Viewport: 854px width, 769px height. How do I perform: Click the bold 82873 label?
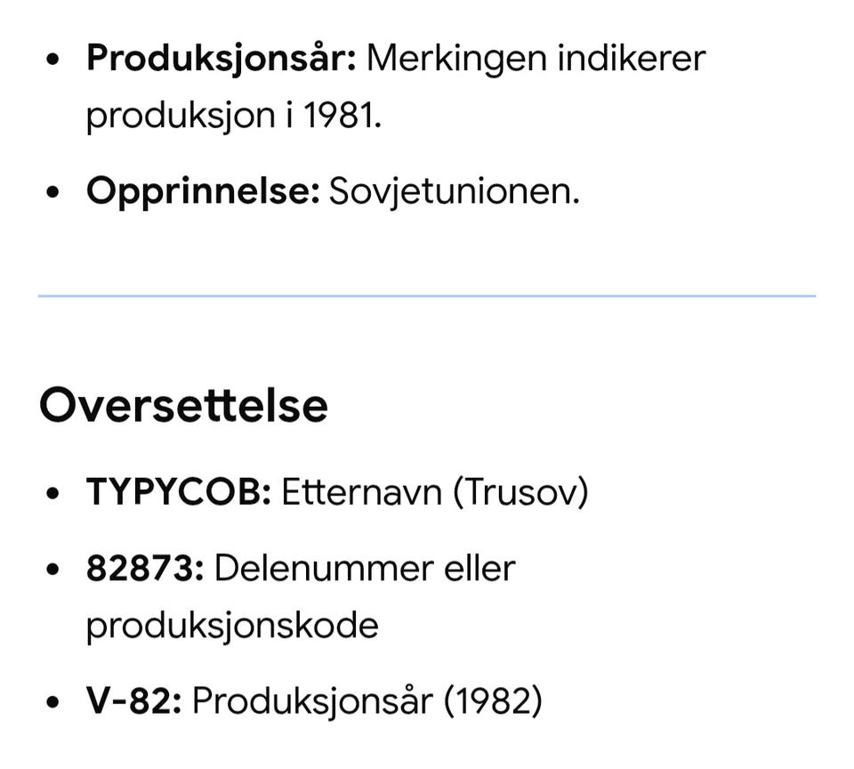pyautogui.click(x=145, y=569)
